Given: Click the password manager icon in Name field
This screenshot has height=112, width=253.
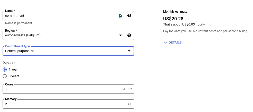Looking at the screenshot, I should tap(120, 16).
